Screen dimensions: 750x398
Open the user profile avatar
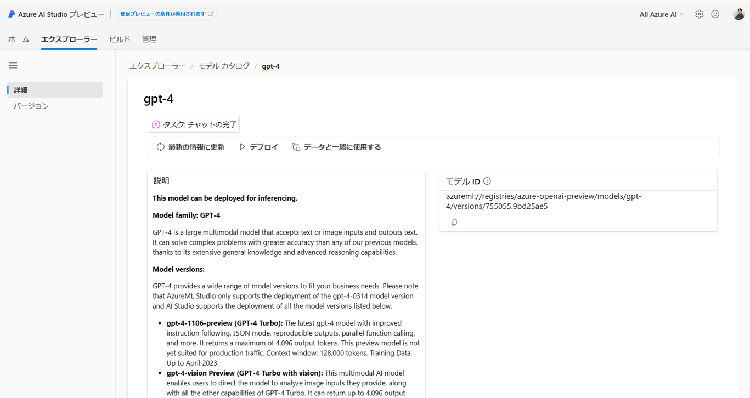point(738,14)
